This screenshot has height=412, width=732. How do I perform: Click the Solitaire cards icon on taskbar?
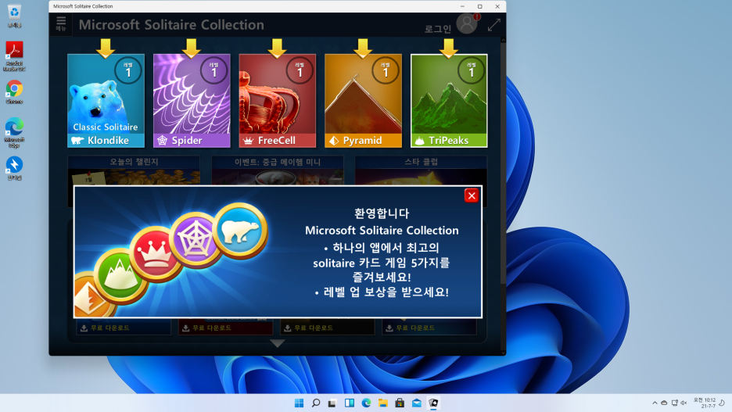coord(433,403)
